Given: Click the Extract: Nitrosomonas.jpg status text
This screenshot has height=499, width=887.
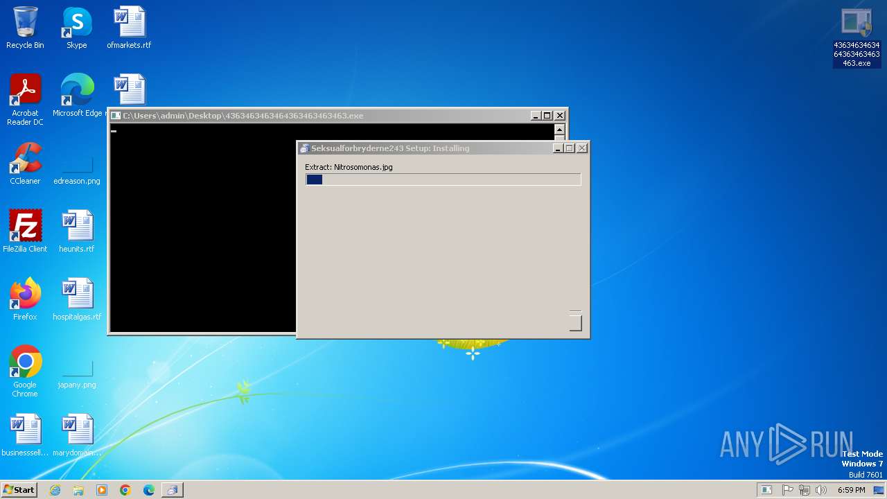Looking at the screenshot, I should click(349, 167).
